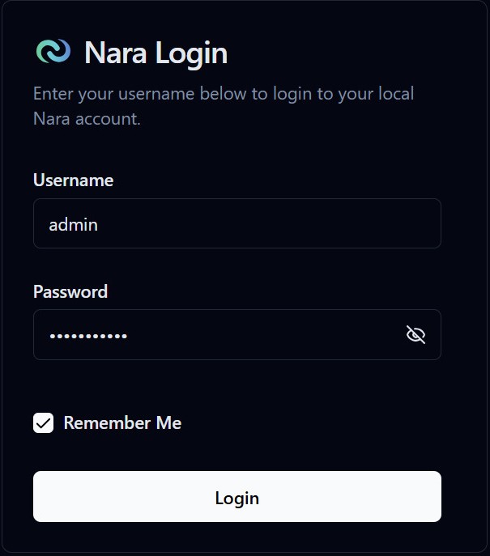Show the password with the eye icon
The height and width of the screenshot is (556, 490).
click(x=415, y=335)
